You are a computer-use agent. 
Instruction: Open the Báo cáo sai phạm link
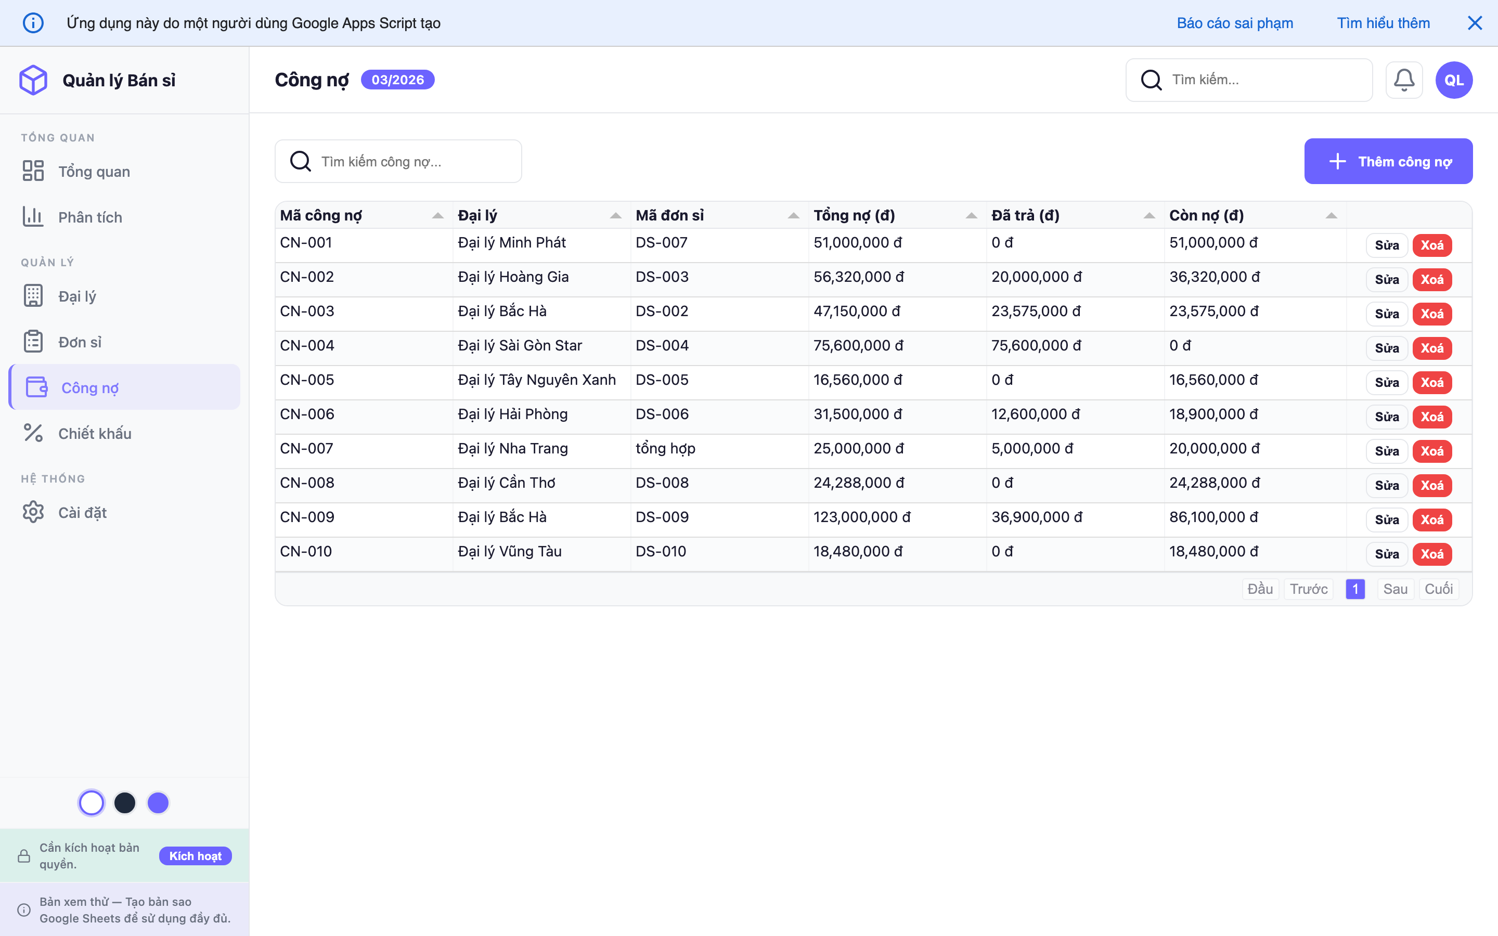(1234, 22)
